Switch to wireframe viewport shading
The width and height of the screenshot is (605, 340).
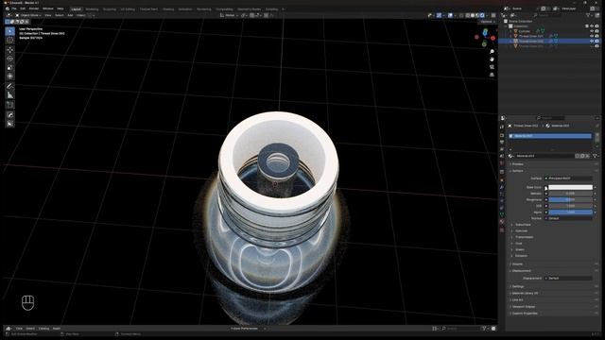pos(467,15)
